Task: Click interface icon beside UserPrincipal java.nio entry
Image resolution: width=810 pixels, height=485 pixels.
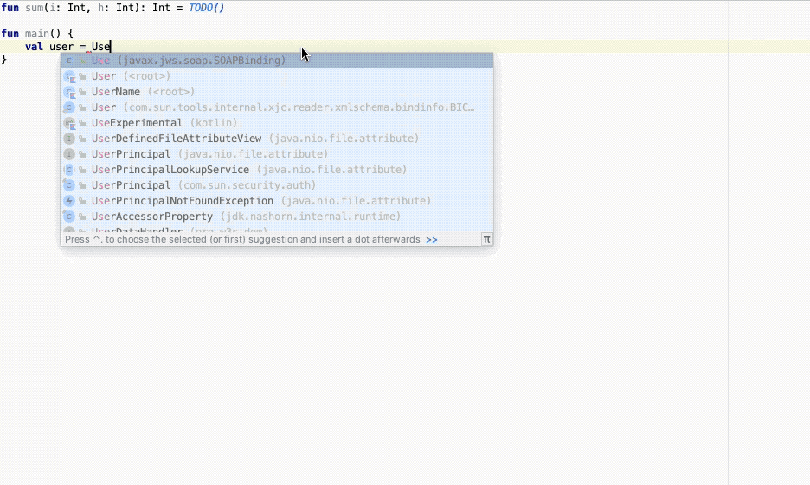Action: point(69,154)
